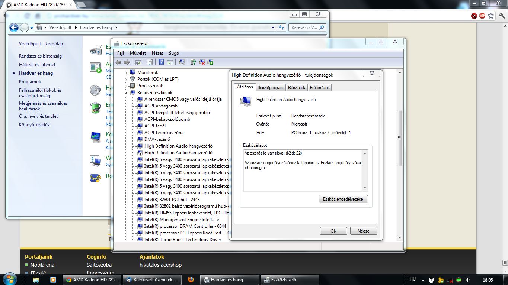Open Hálózat és internet link
Image resolution: width=508 pixels, height=285 pixels.
point(37,65)
